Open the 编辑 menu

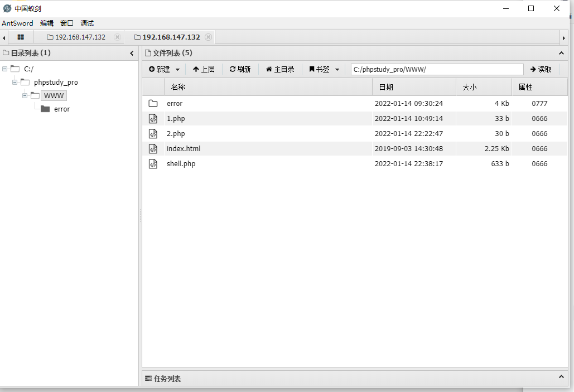click(46, 23)
